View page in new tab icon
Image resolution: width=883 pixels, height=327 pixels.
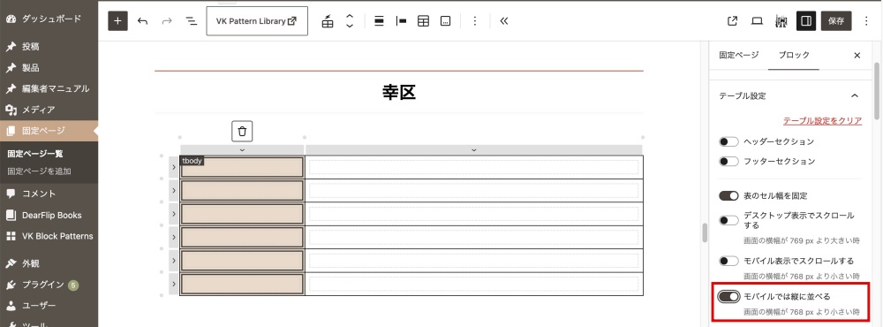pyautogui.click(x=733, y=21)
